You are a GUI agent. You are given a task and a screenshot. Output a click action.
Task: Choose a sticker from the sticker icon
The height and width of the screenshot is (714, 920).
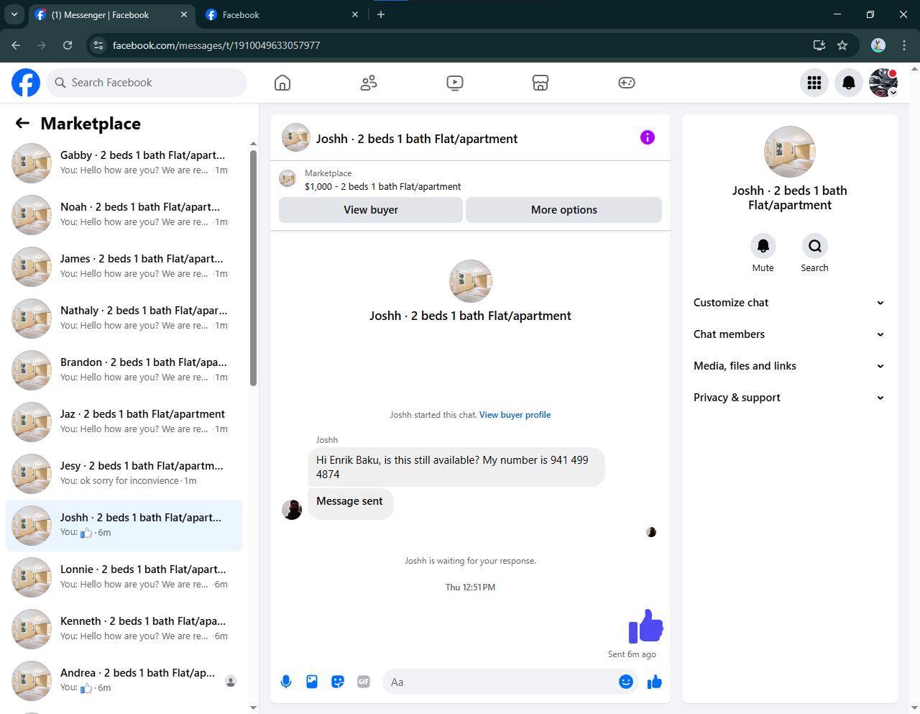pos(338,682)
